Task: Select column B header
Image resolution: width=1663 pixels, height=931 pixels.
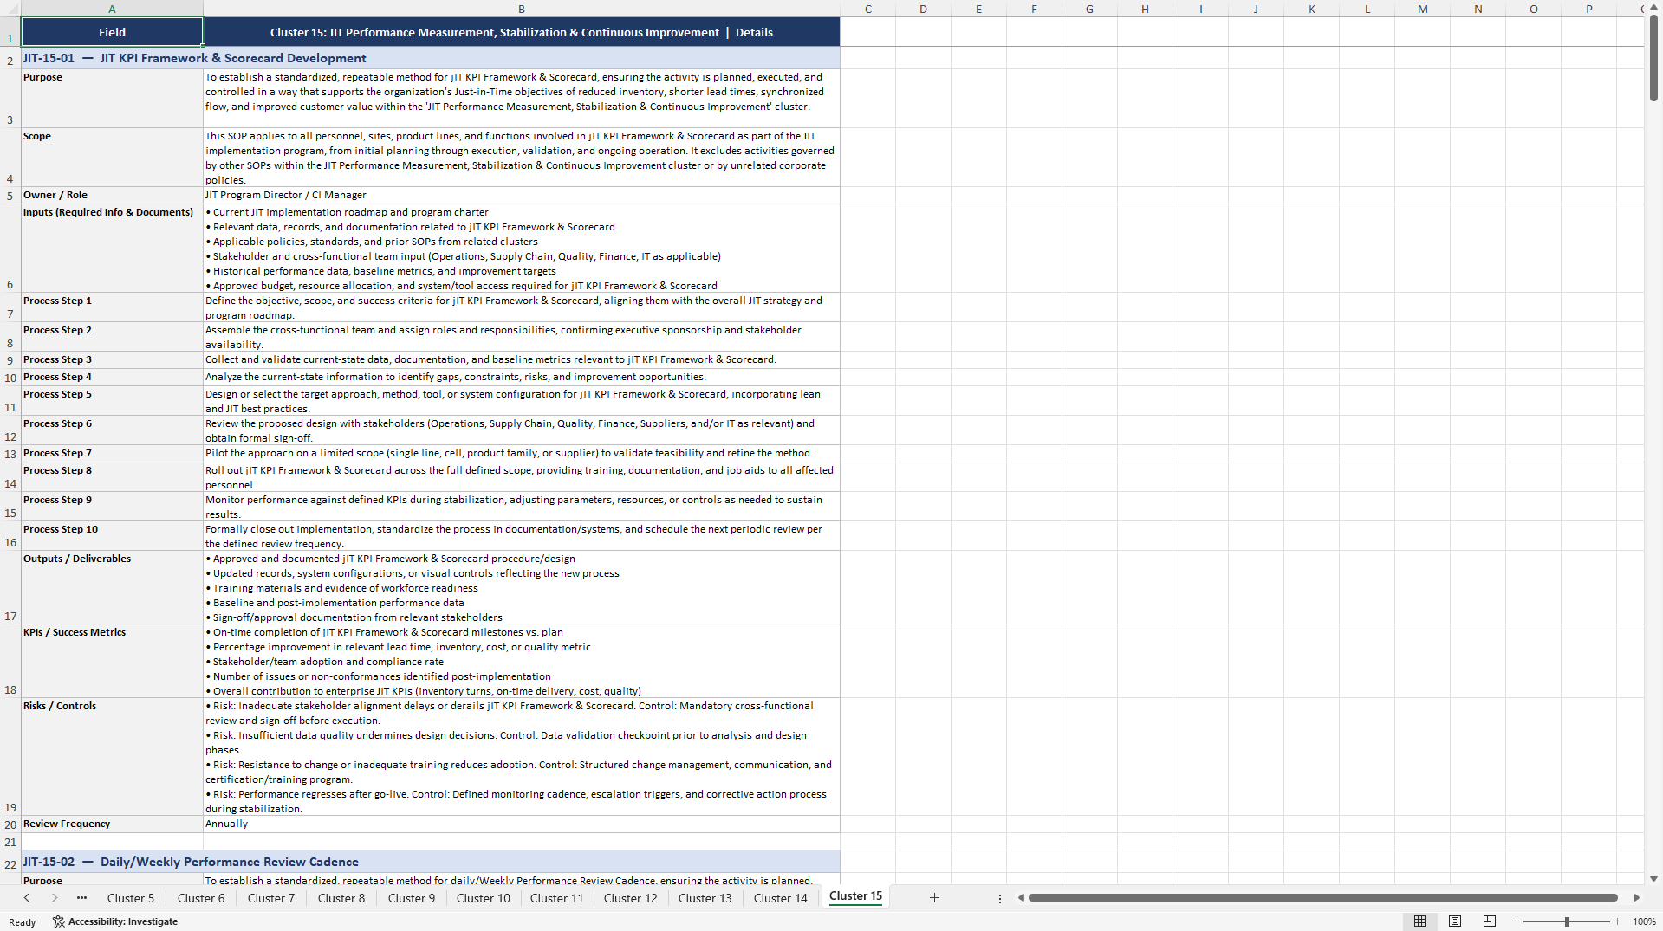Action: (522, 9)
